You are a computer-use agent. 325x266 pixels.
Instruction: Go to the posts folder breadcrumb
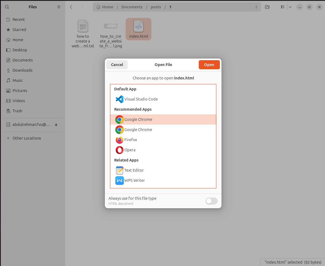156,7
